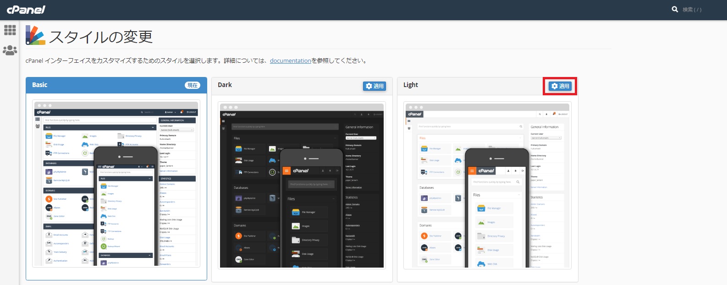Focus the 検索 search field
This screenshot has height=285, width=727.
tap(692, 10)
